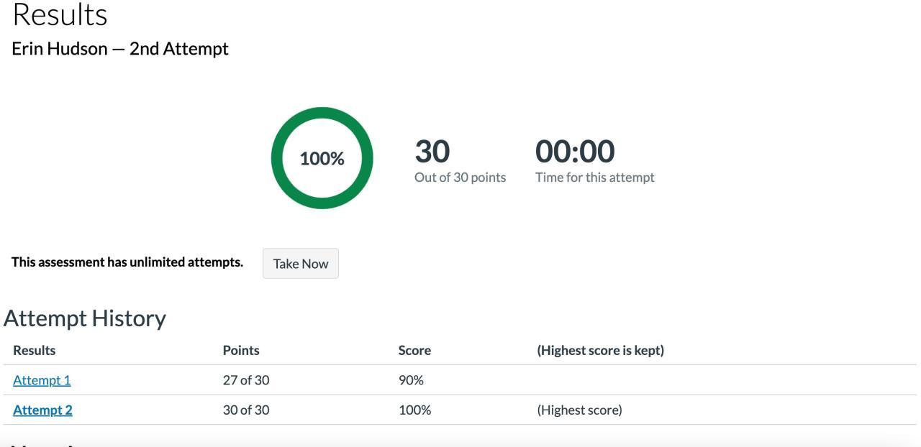Open the Attempt 1 results link
Screen dimensions: 921x447
(42, 380)
